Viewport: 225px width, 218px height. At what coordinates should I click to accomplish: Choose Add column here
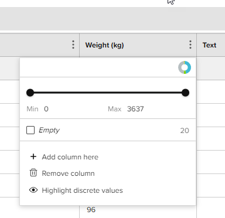tap(70, 157)
